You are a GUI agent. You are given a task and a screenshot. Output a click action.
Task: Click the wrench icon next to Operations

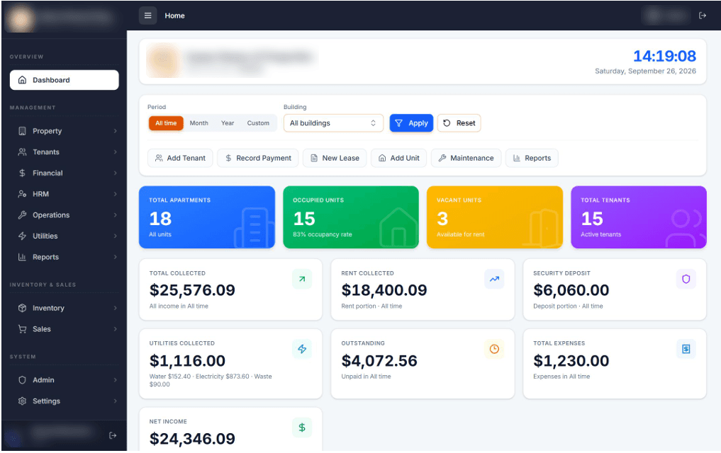point(22,215)
